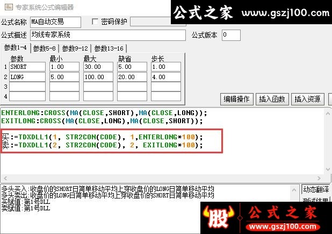This screenshot has height=234, width=332.
Task: Click the 插入资源 button
Action: coord(308,99)
